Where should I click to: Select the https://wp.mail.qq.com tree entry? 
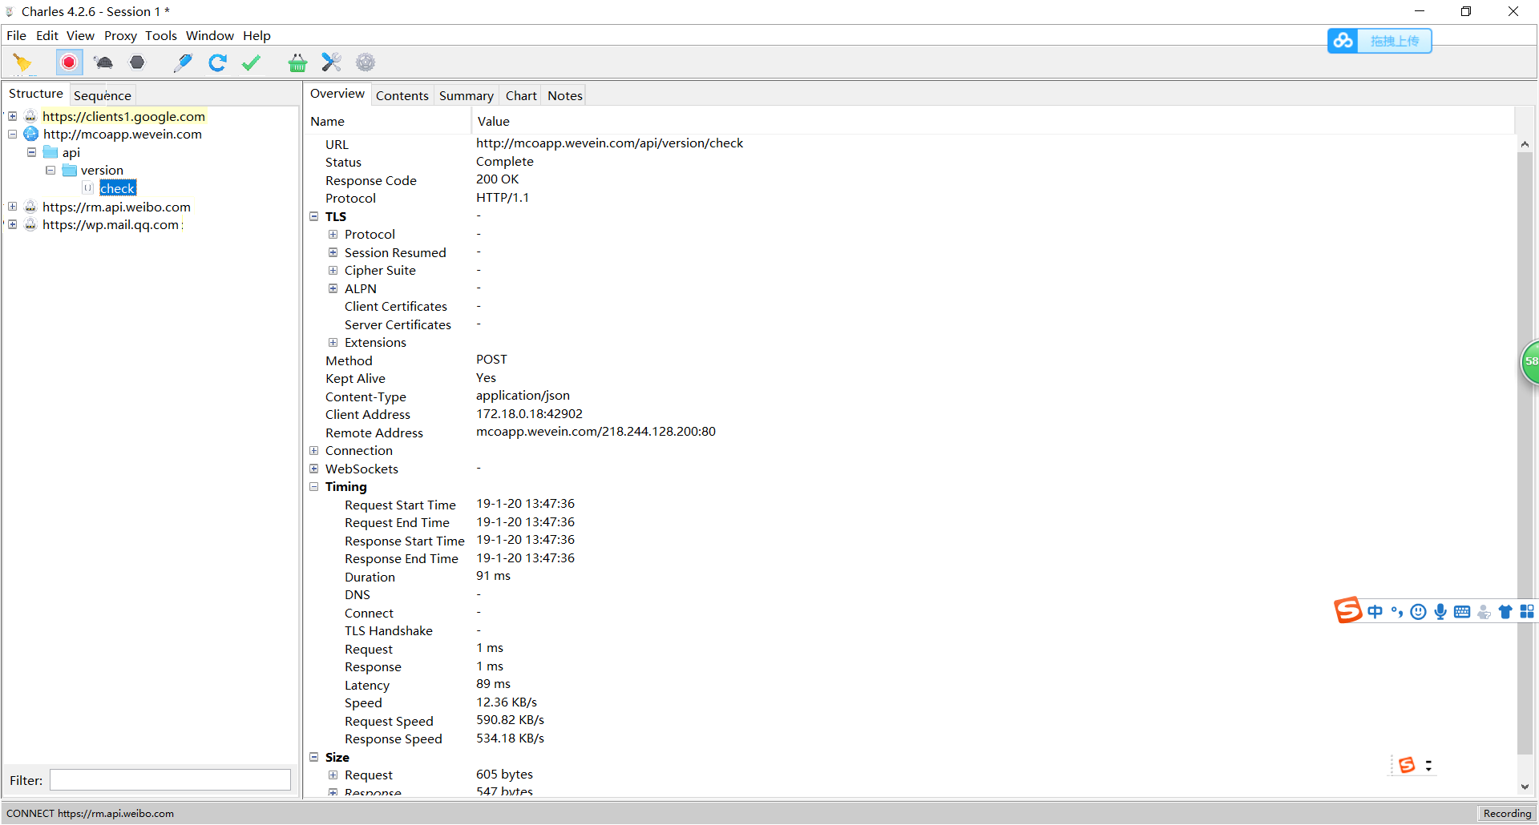[111, 224]
